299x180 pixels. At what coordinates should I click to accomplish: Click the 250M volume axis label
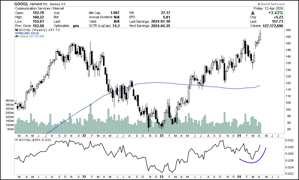point(10,113)
